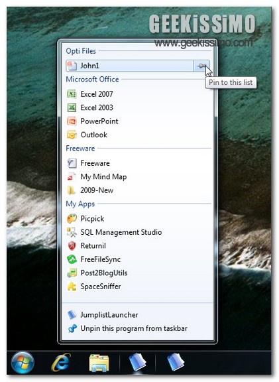Click the Windows Start orb
Viewport: 279px width, 382px height.
coord(23,363)
